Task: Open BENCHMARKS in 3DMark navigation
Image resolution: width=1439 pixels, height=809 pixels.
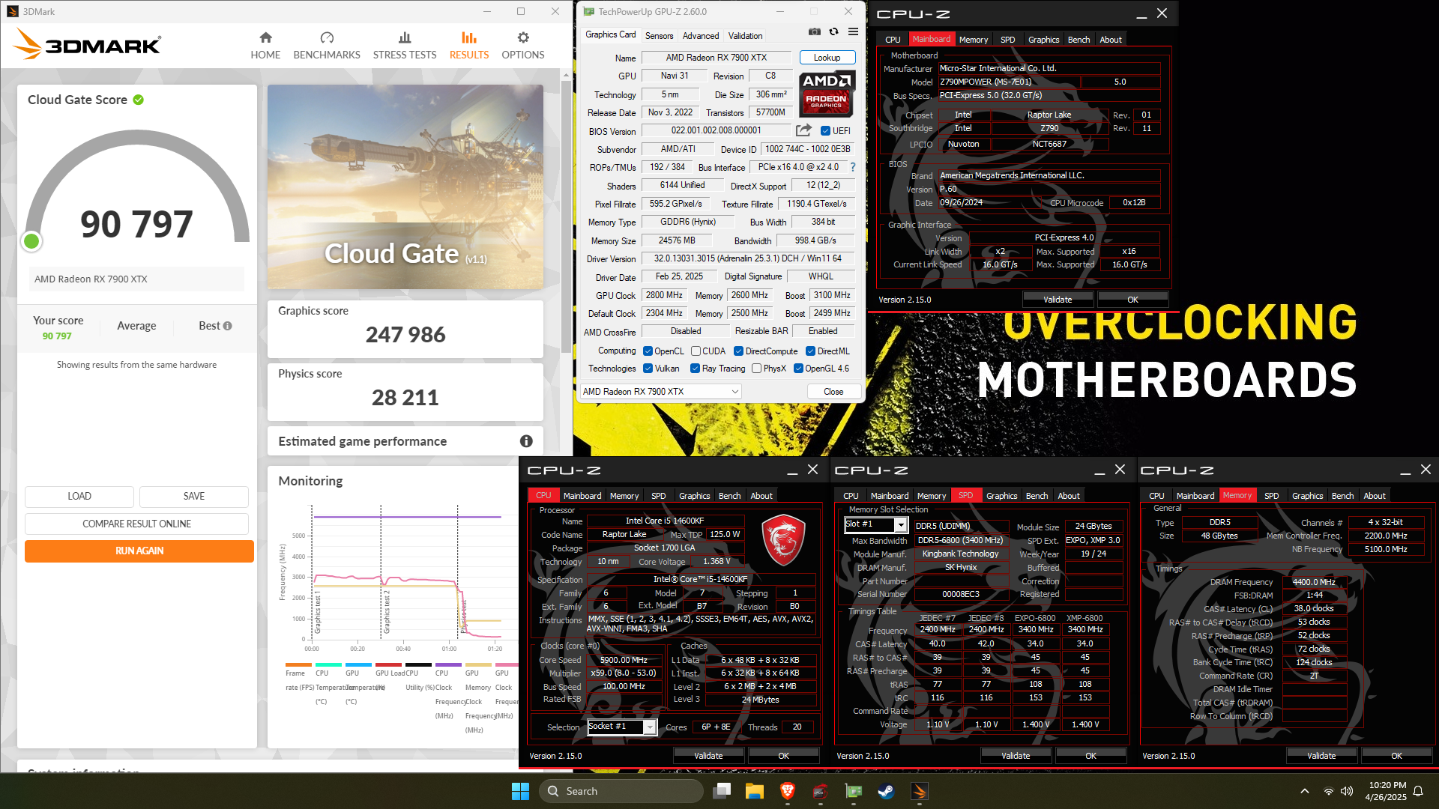Action: [327, 46]
